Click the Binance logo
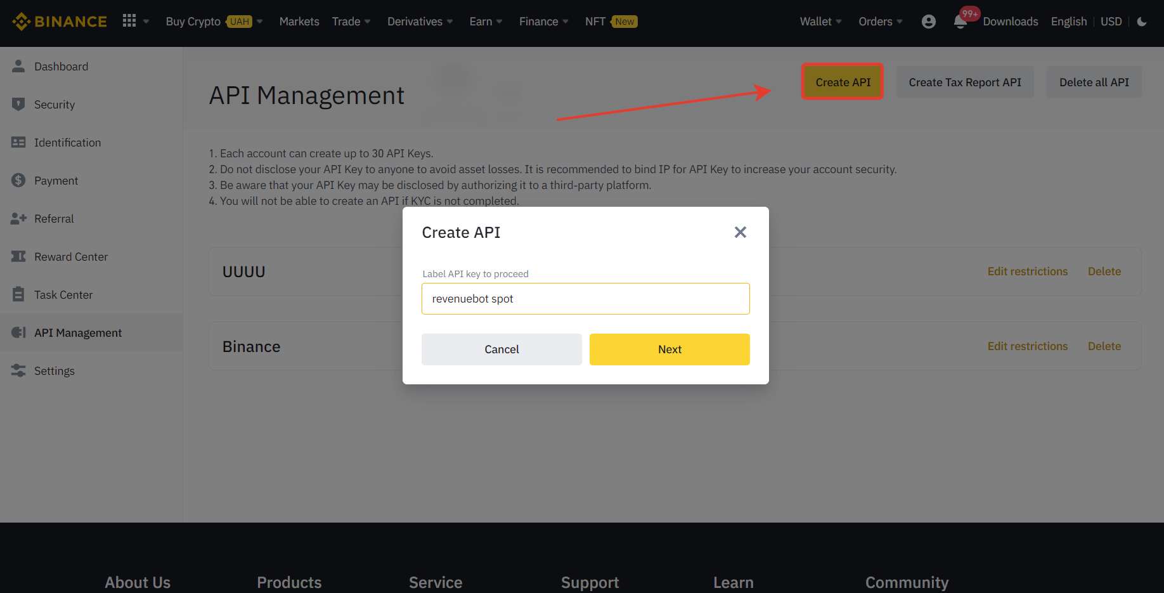 (60, 22)
